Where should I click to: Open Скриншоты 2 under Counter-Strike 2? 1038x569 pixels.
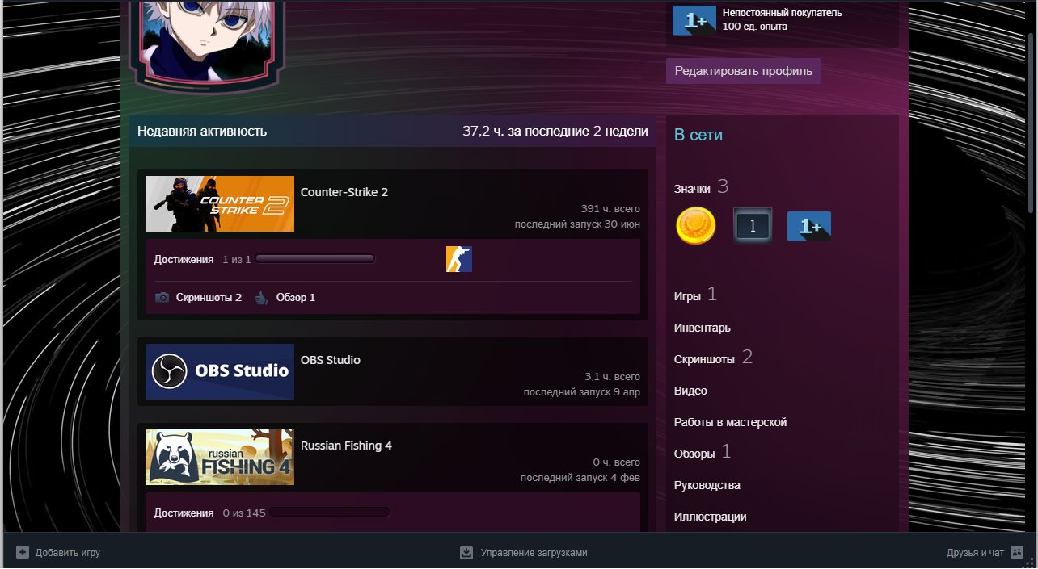[209, 297]
